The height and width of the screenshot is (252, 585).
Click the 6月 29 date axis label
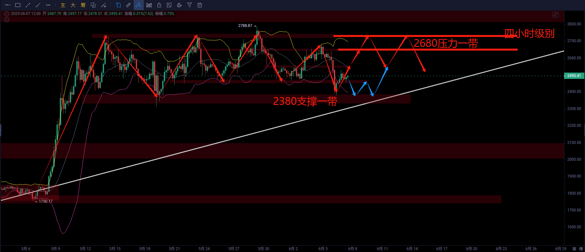(561, 249)
